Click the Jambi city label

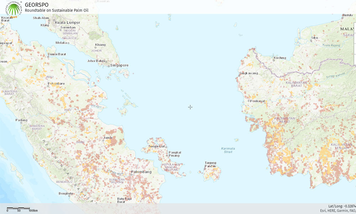pyautogui.click(x=108, y=138)
